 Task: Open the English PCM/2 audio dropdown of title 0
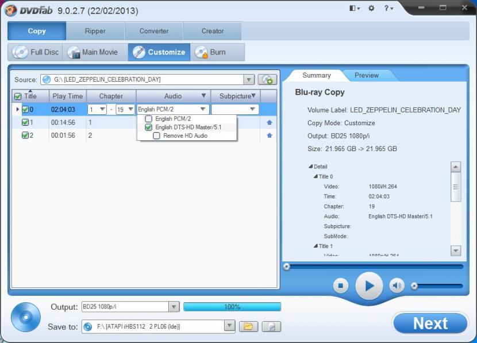click(203, 109)
